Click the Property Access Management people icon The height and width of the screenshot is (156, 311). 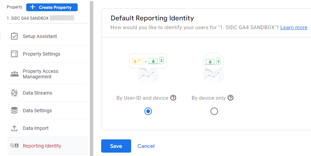[x=14, y=74]
